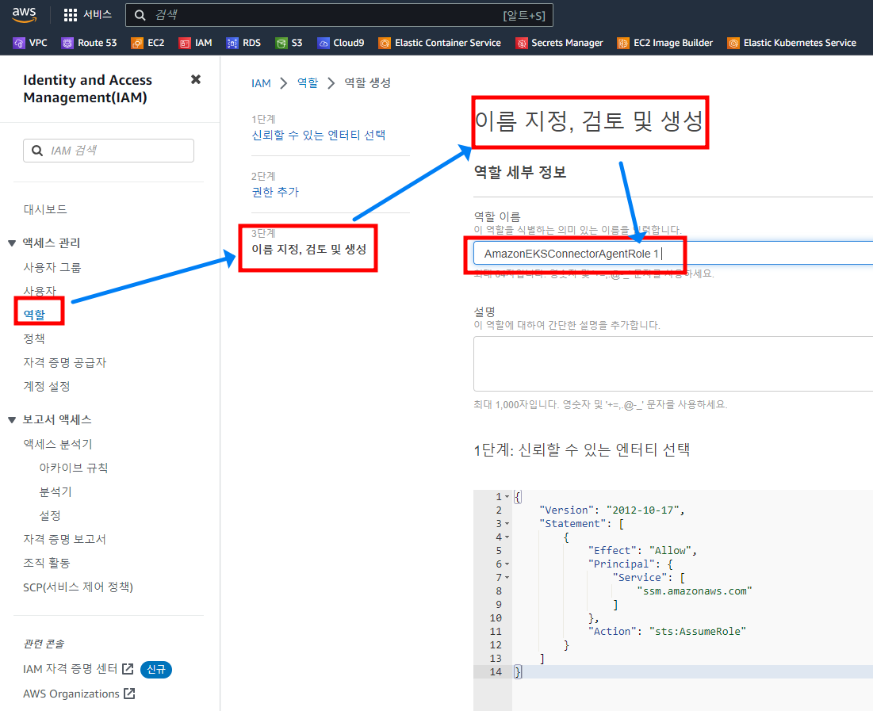Click the Route 53 shortcut icon
Viewport: 873px width, 711px height.
pyautogui.click(x=67, y=43)
